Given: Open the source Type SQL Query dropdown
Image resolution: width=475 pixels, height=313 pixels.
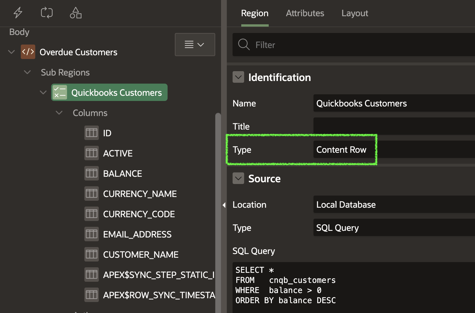Looking at the screenshot, I should click(394, 228).
